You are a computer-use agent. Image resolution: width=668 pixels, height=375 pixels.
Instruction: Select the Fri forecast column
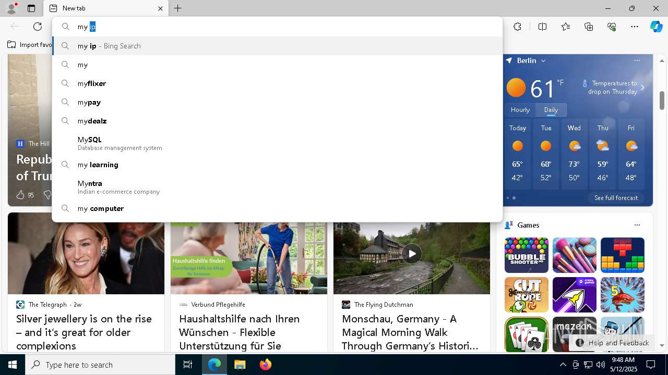pos(631,154)
